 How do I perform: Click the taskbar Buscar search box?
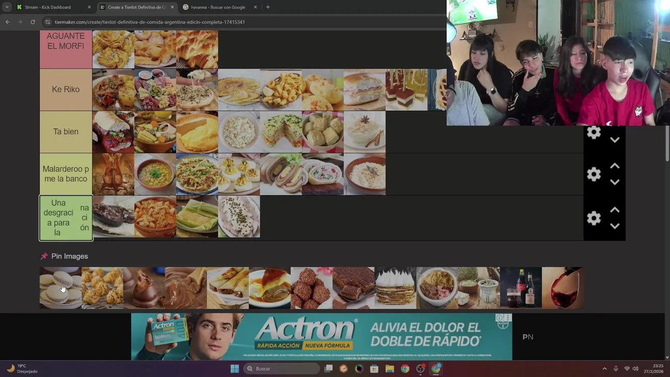coord(283,369)
